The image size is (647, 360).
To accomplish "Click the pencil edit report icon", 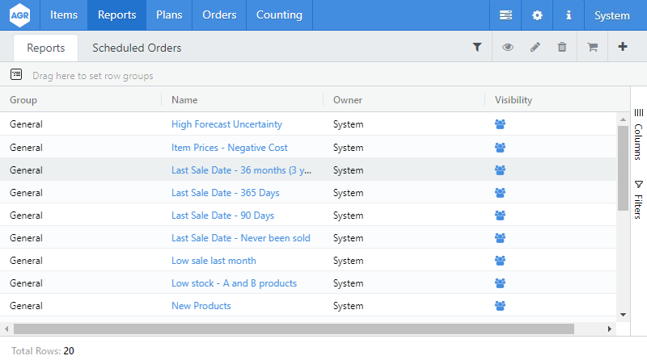I will coord(535,48).
